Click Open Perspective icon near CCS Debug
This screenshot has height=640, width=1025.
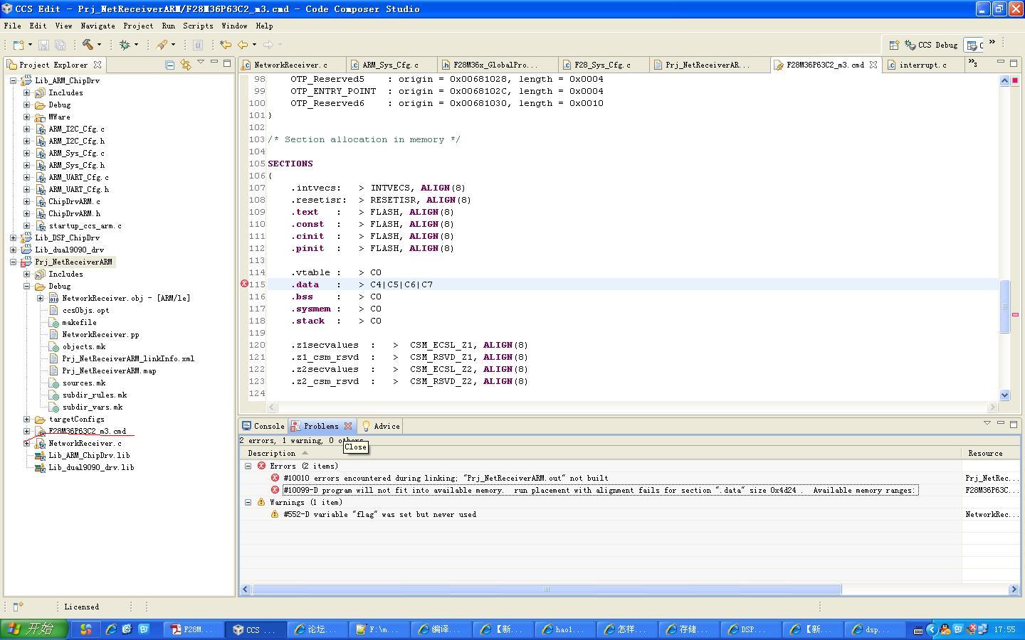(x=893, y=45)
